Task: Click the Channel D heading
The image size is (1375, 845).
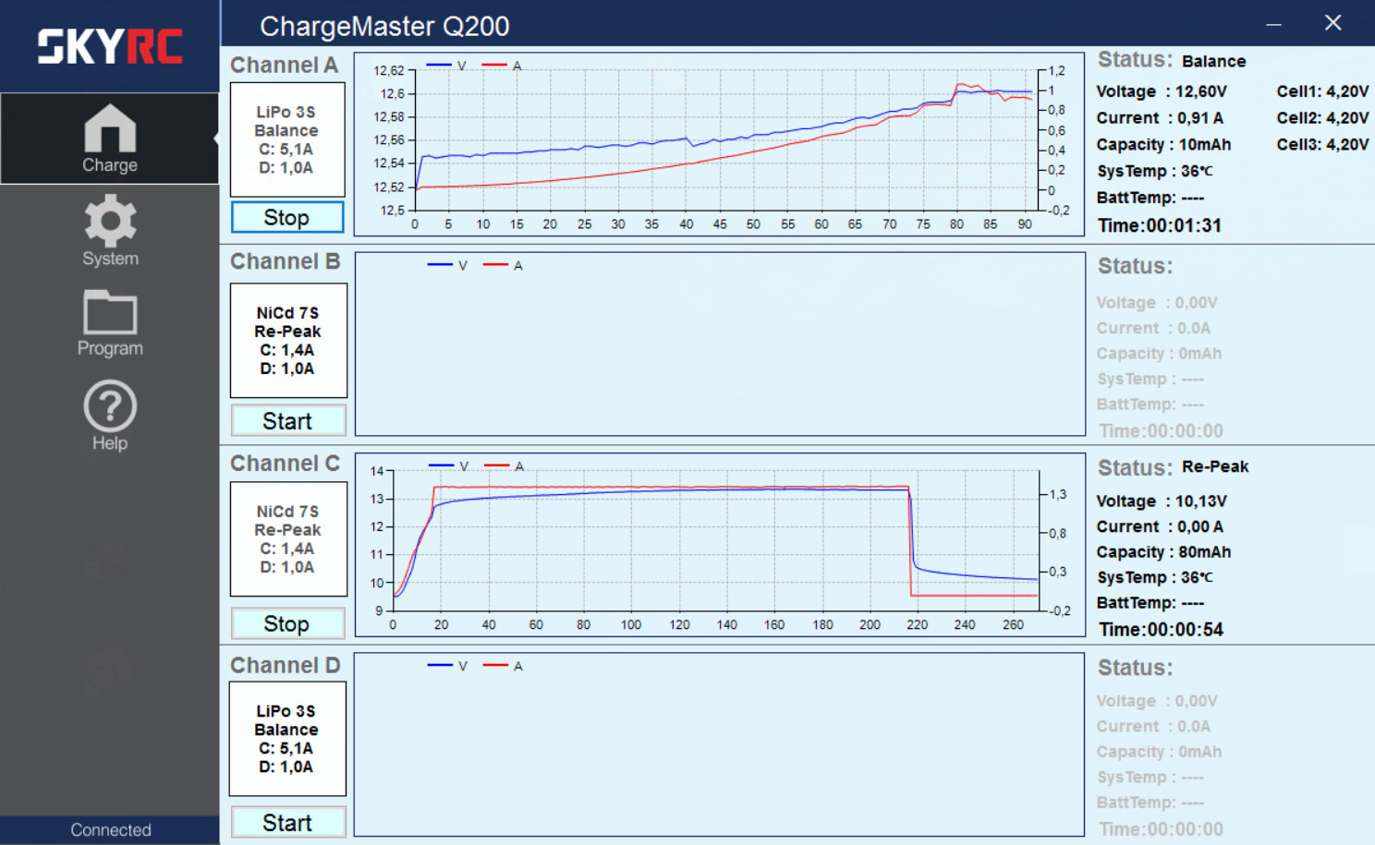Action: point(286,665)
